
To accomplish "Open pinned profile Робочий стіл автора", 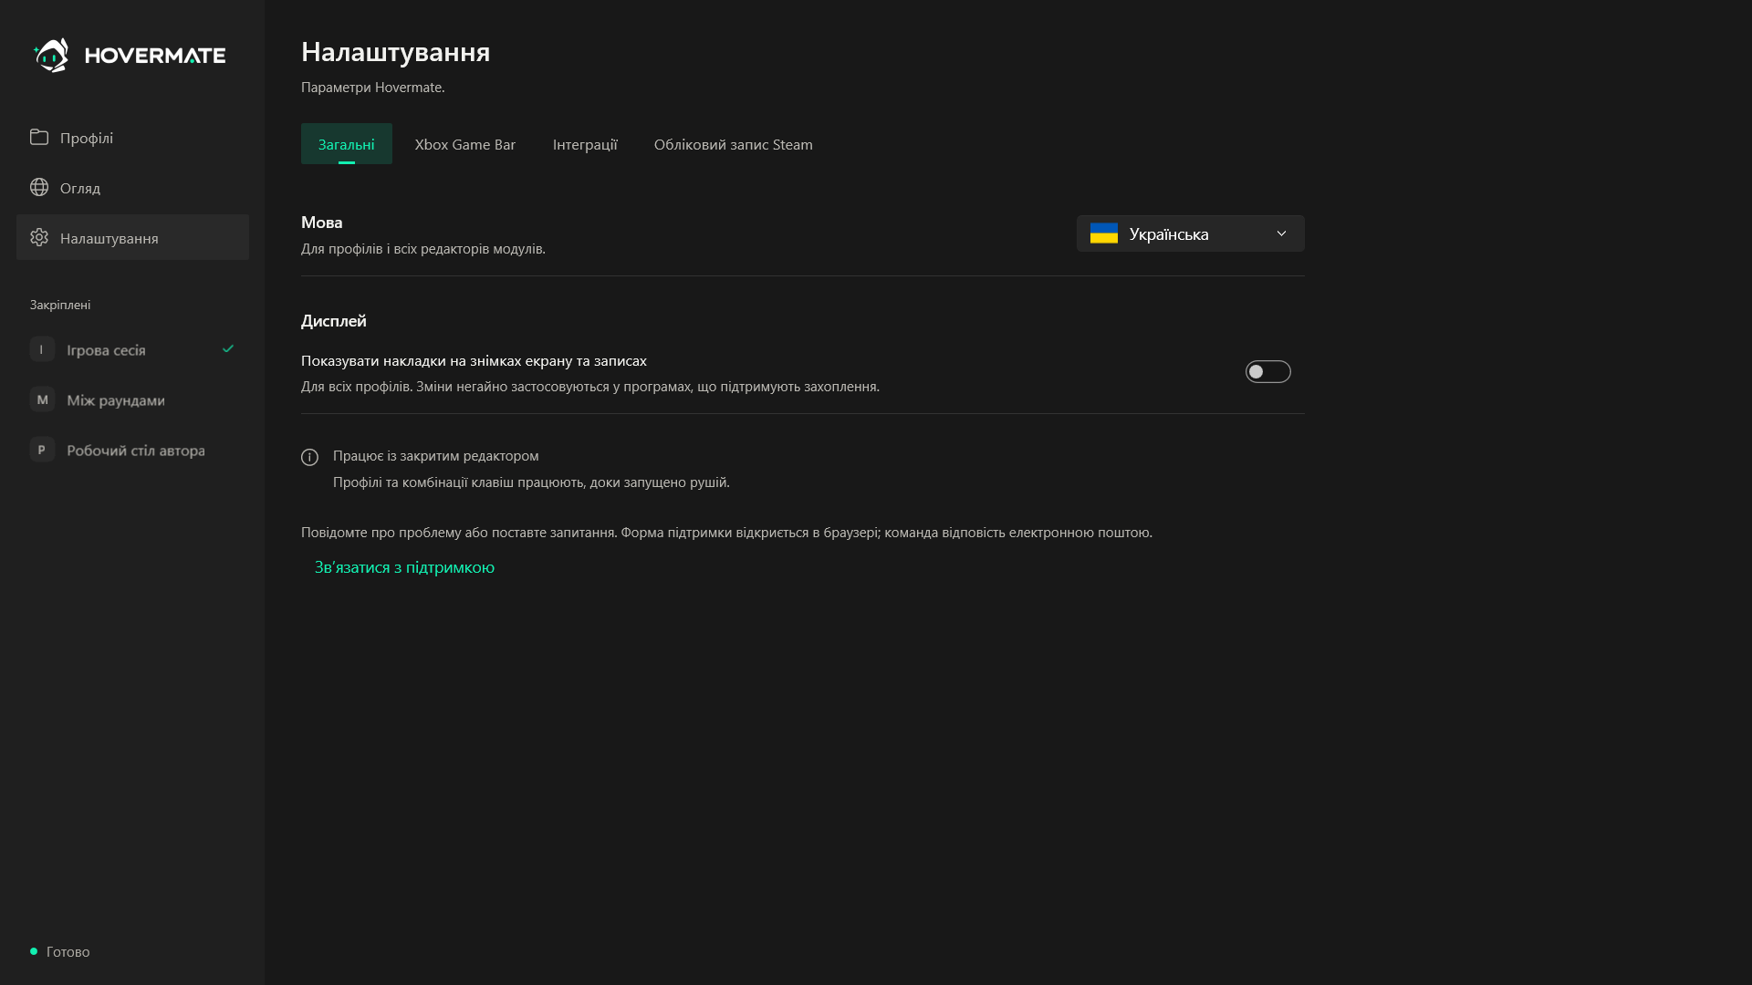I will pyautogui.click(x=132, y=450).
